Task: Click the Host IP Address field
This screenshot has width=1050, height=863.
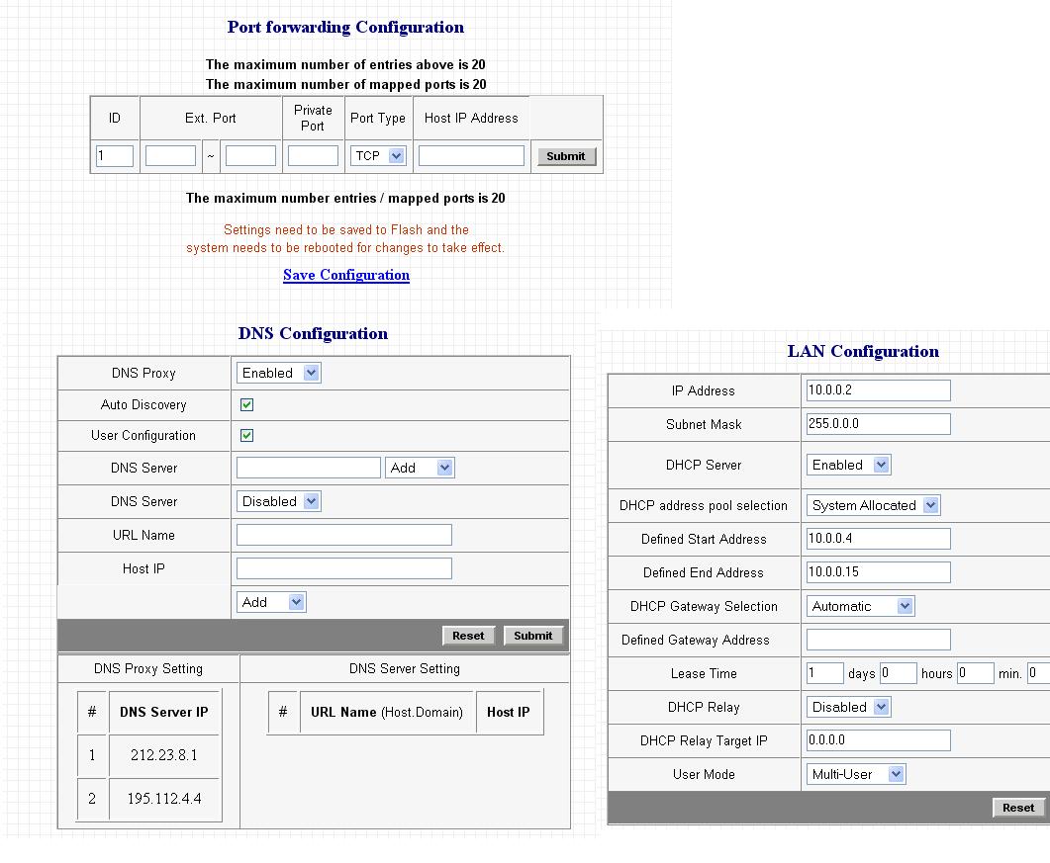Action: point(471,156)
